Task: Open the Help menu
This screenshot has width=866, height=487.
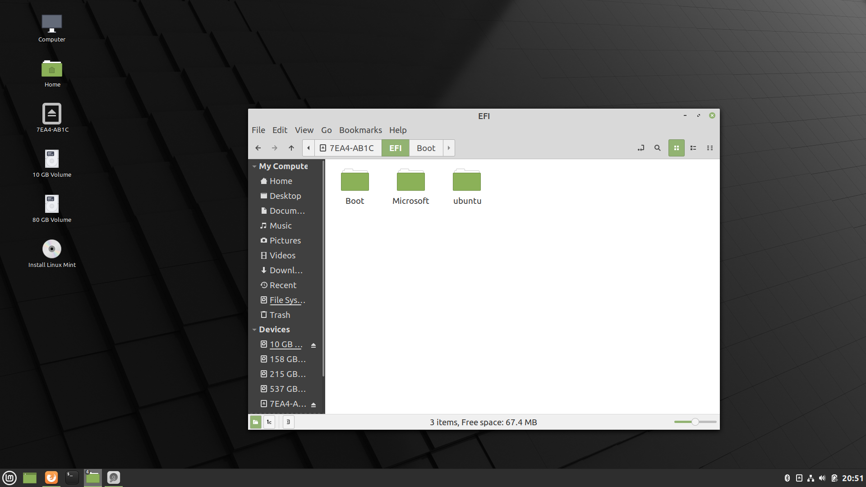Action: [398, 130]
